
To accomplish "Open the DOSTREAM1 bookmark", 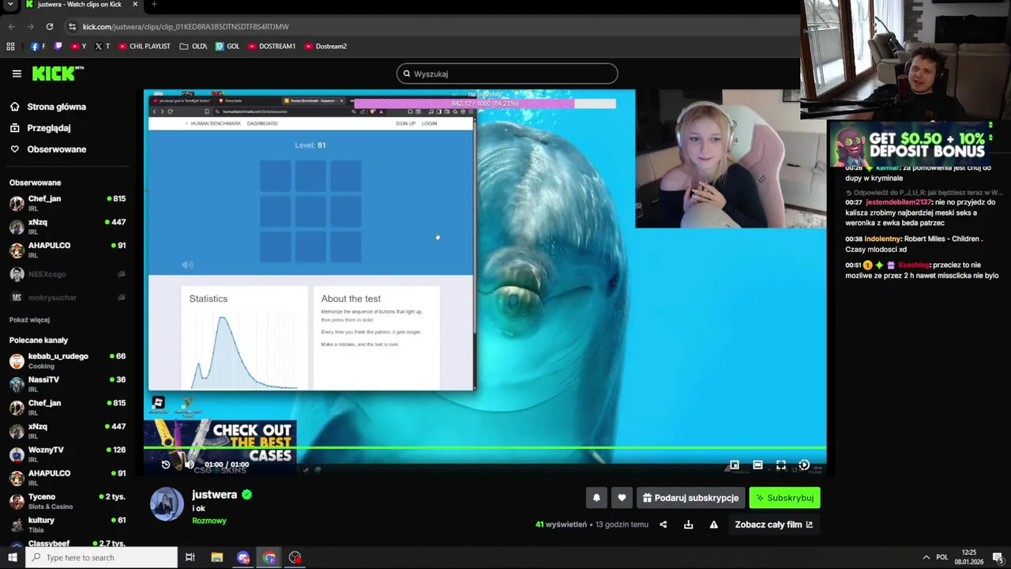I will 272,47.
